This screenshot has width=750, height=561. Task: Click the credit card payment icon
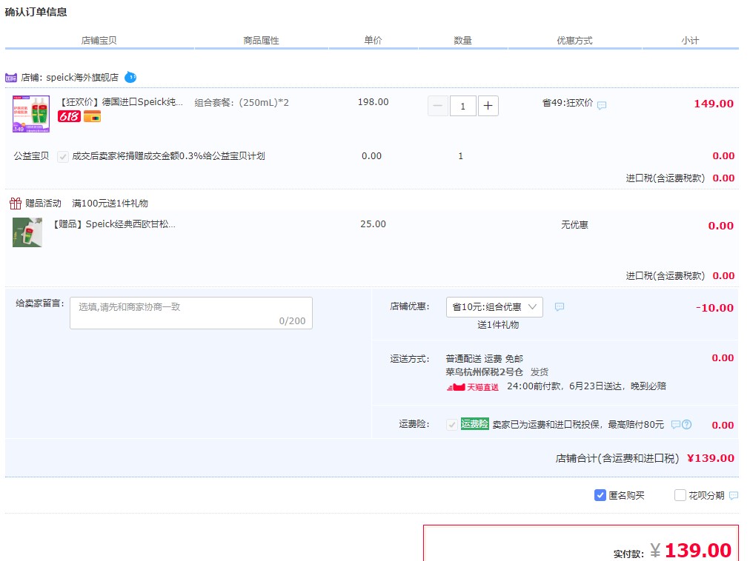tap(93, 116)
